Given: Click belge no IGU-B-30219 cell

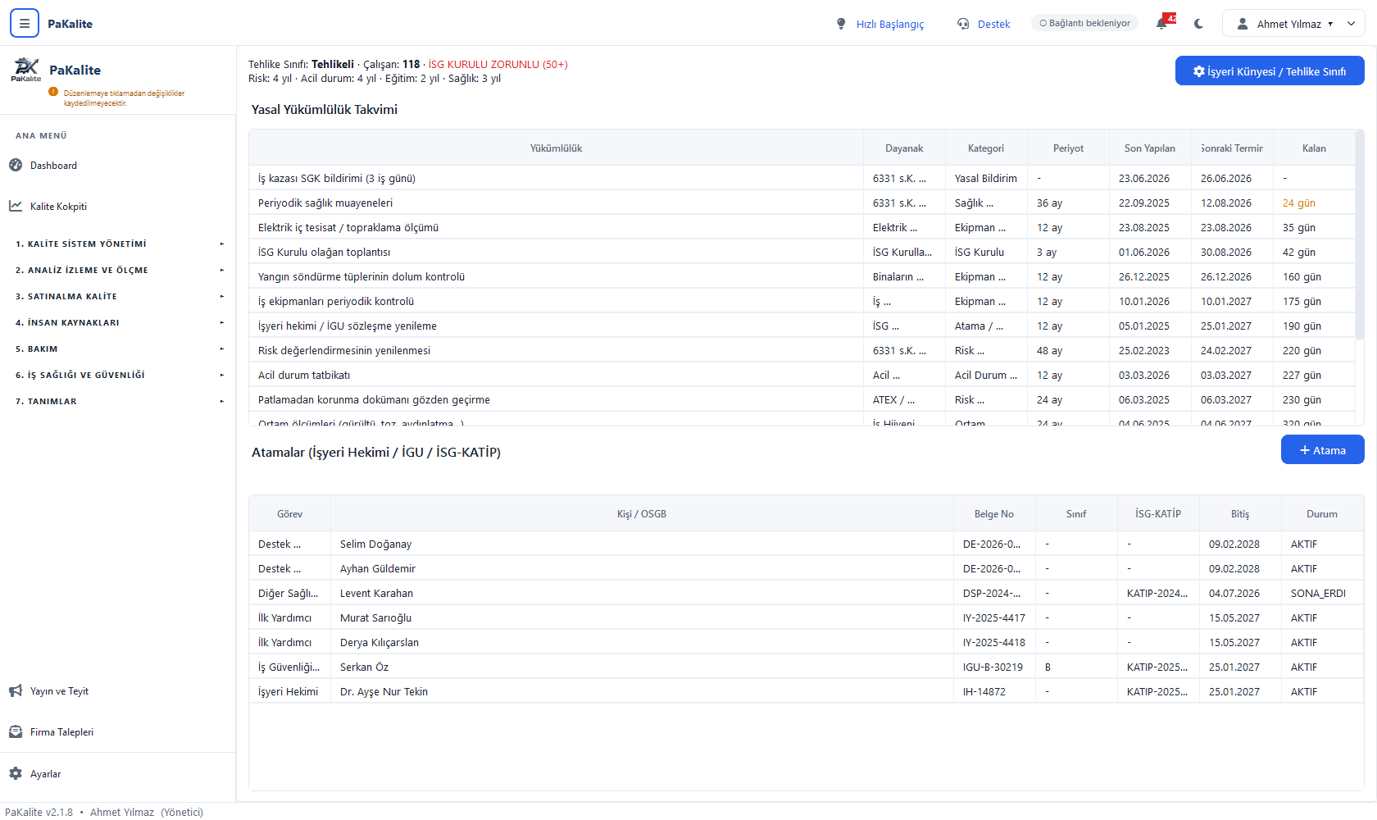Looking at the screenshot, I should pos(993,667).
